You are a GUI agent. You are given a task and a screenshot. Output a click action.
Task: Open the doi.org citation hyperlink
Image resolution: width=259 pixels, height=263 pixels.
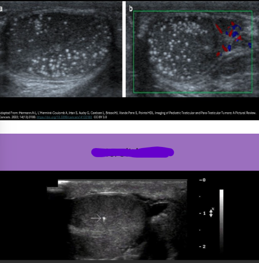click(x=64, y=117)
